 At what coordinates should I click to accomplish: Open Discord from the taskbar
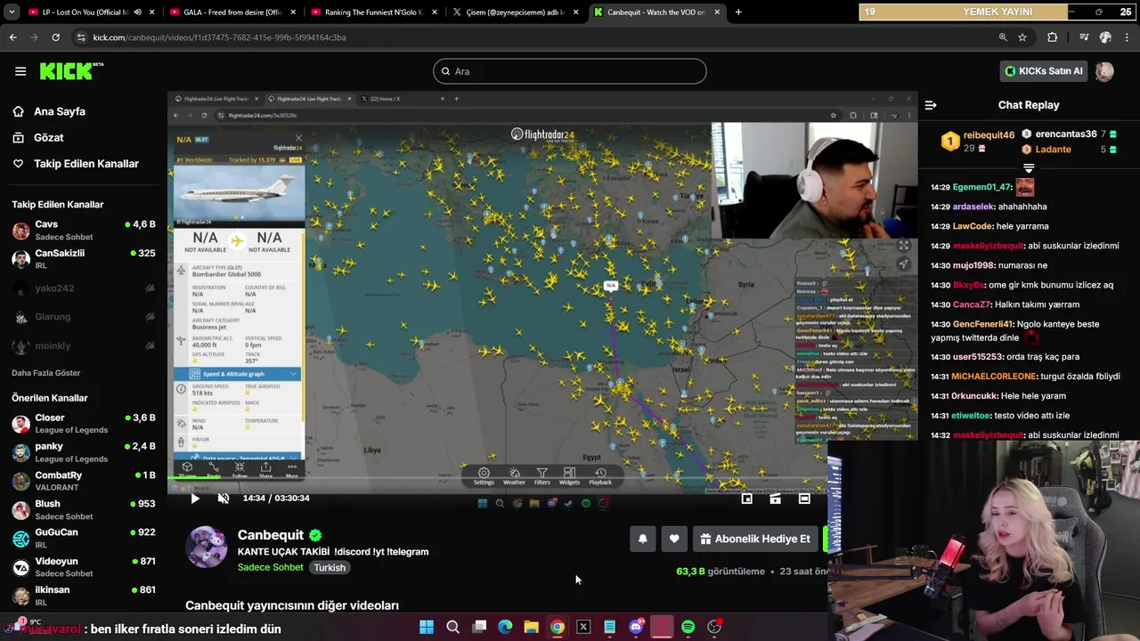[636, 627]
